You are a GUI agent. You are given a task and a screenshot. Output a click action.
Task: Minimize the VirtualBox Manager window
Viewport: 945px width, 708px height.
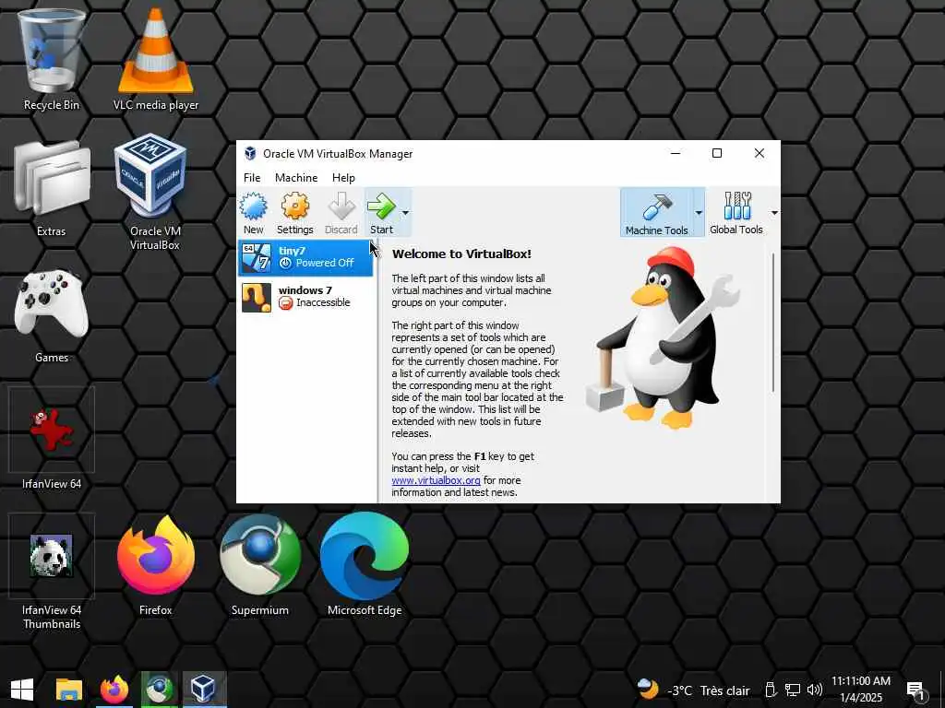pos(676,154)
